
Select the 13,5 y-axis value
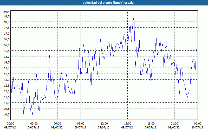[7, 74]
